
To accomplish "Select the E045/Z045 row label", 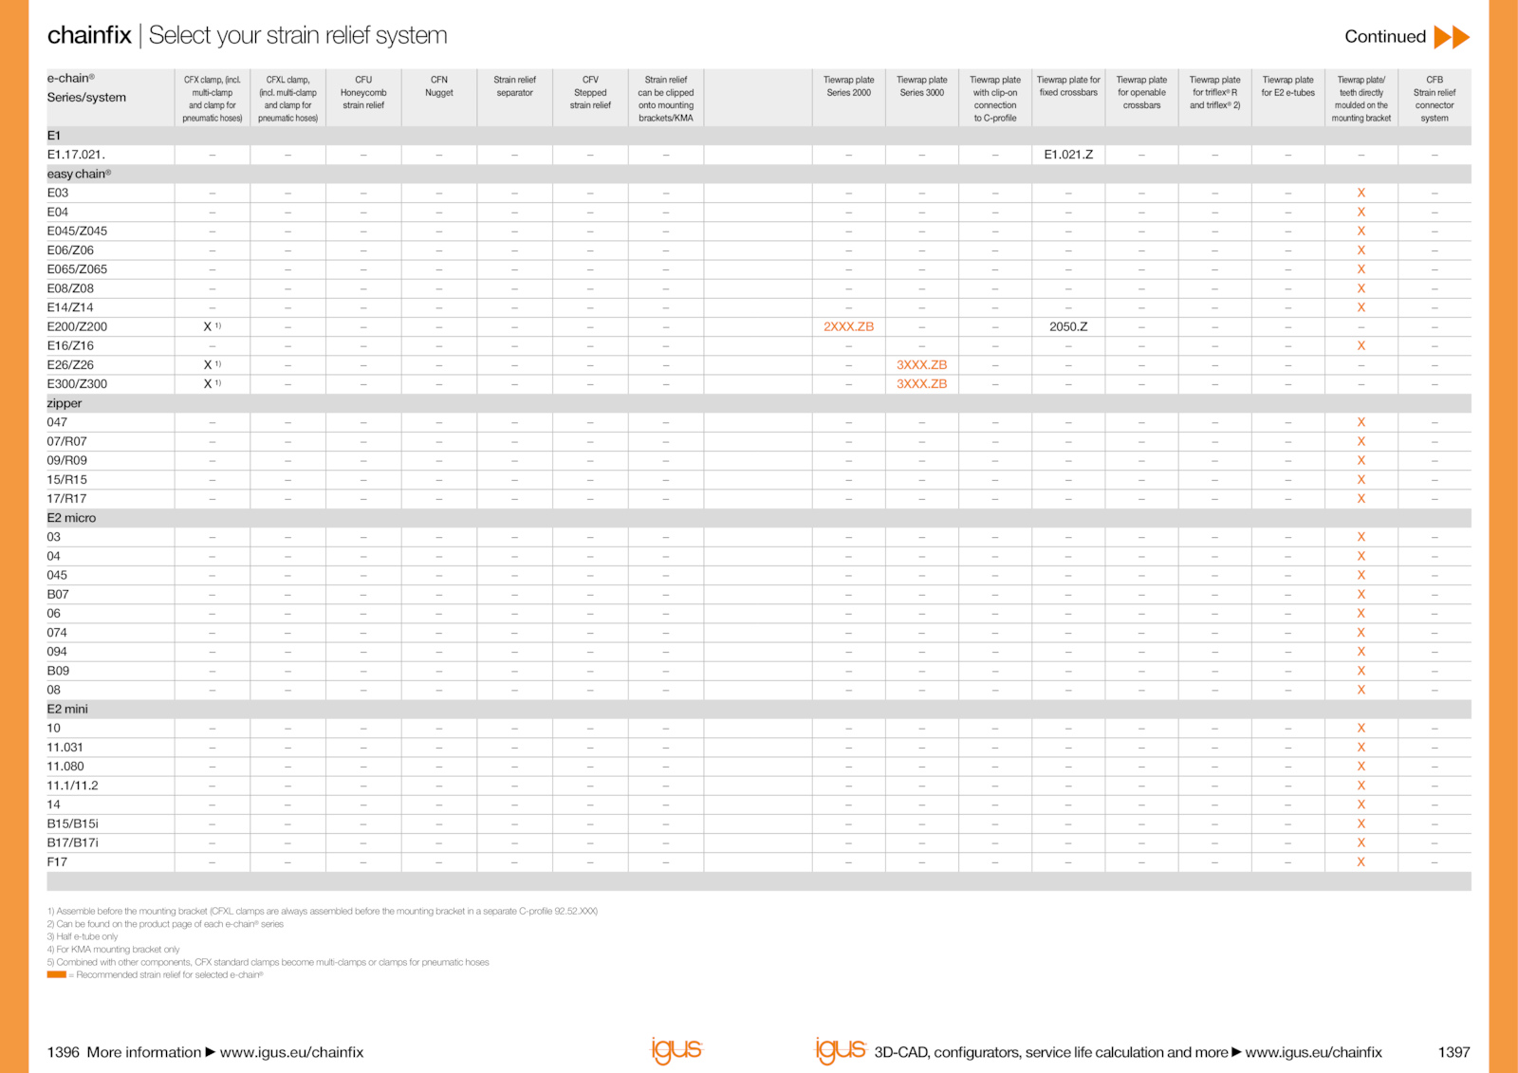I will [77, 231].
